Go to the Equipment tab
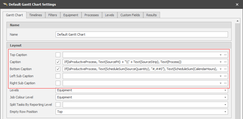This screenshot has width=243, height=119. pos(71,15)
